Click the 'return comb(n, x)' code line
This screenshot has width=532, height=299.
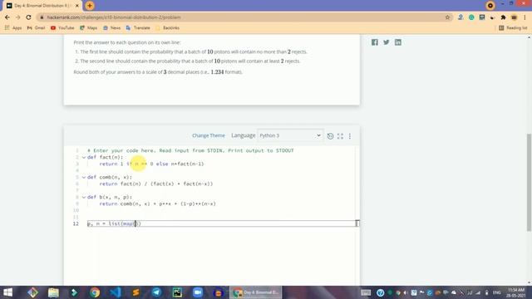(x=157, y=203)
